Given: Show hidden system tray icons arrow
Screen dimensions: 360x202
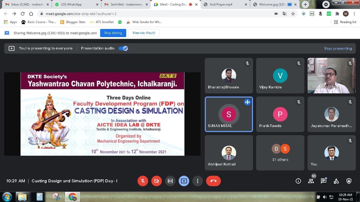Looking at the screenshot, I should (x=312, y=197).
